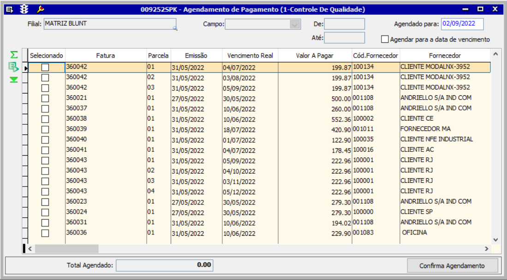Image resolution: width=507 pixels, height=280 pixels.
Task: Select the CLIENTE SP supplier cell
Action: tap(445, 212)
